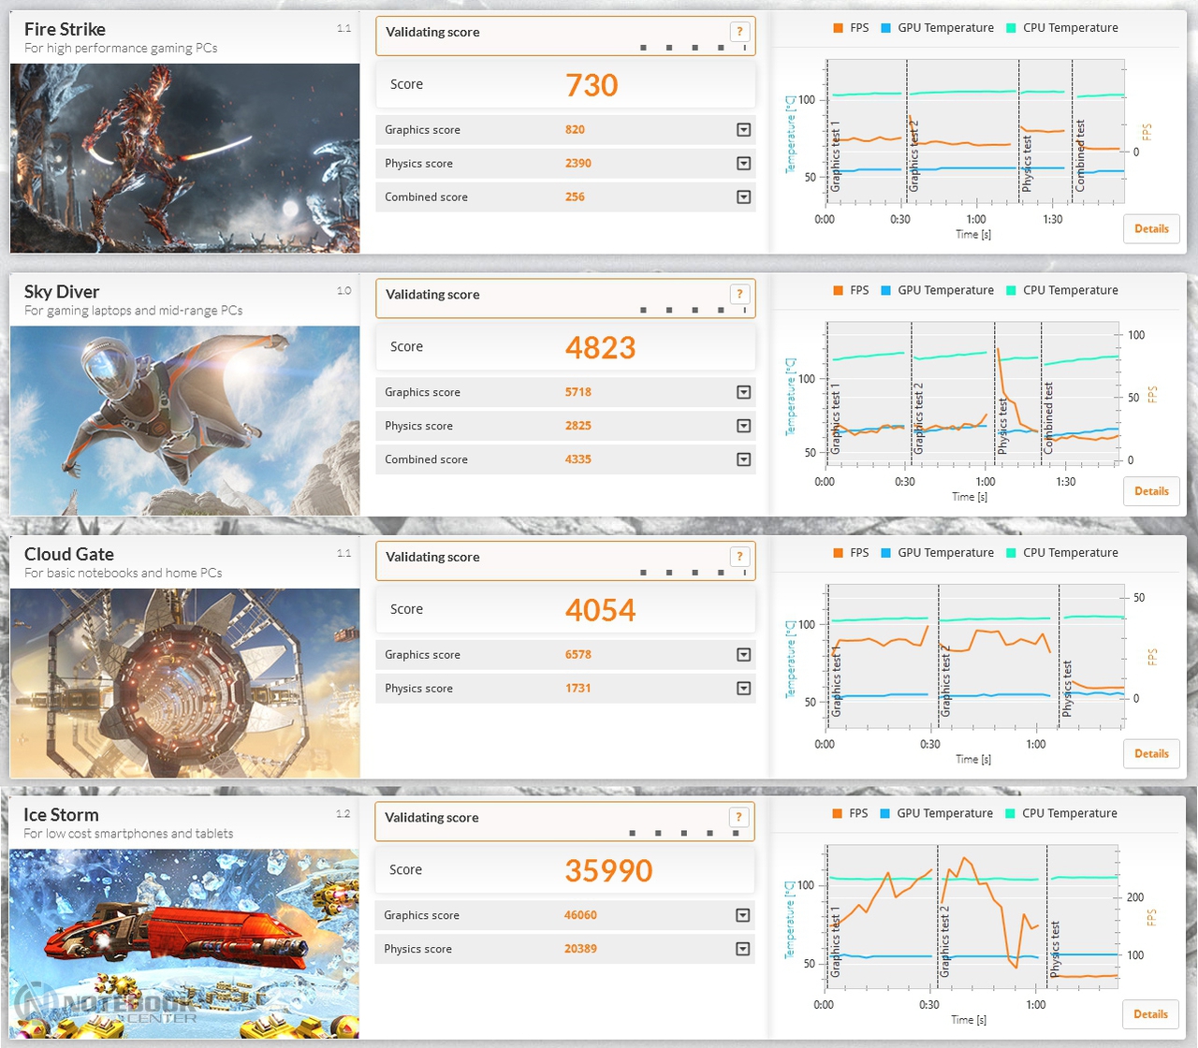Click the Cloud Gate temperature chart
1198x1048 pixels.
tap(975, 657)
